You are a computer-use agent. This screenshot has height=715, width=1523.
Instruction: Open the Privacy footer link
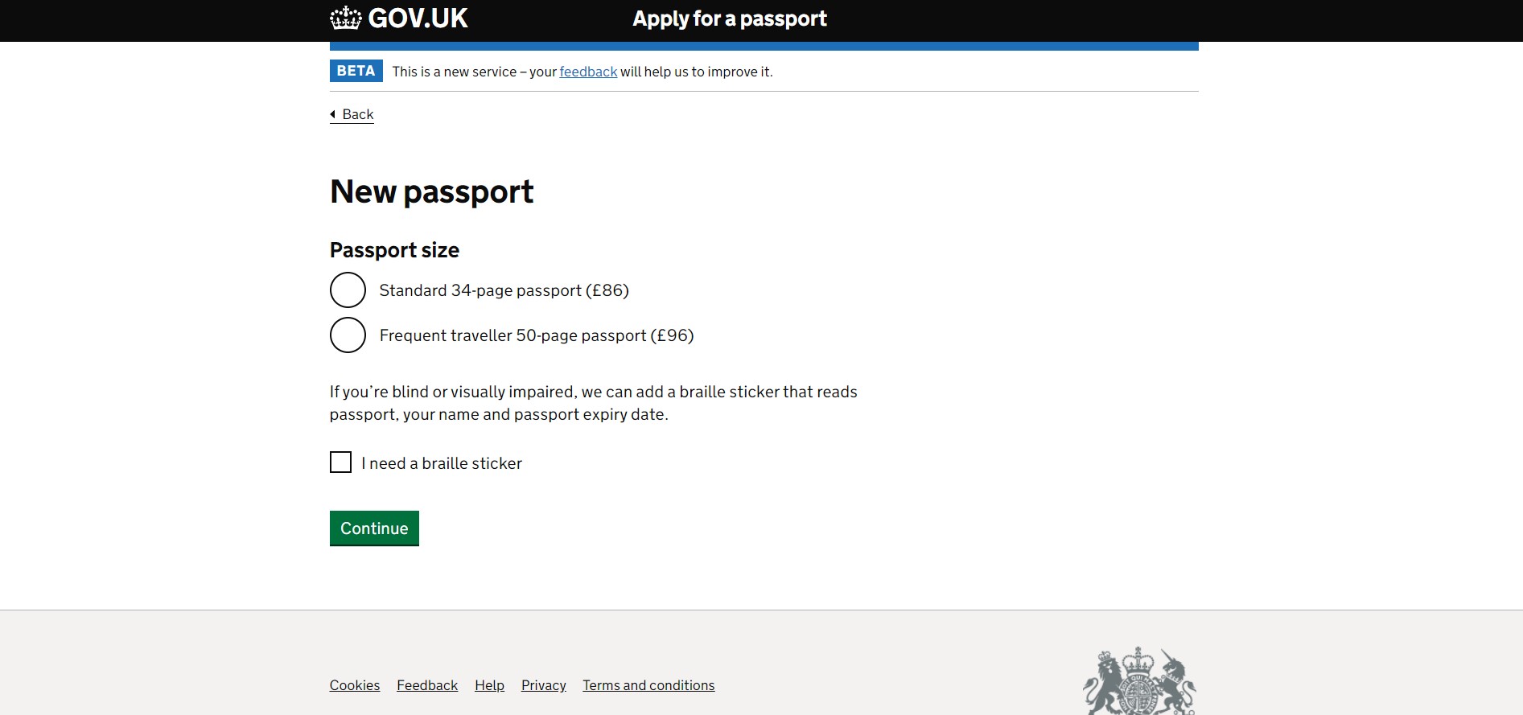(544, 685)
